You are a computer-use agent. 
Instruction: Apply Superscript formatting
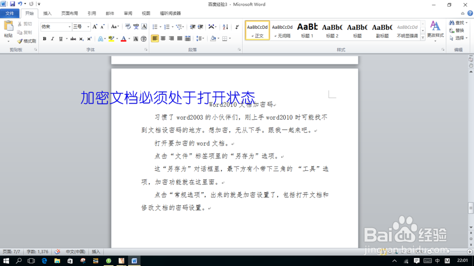[89, 39]
